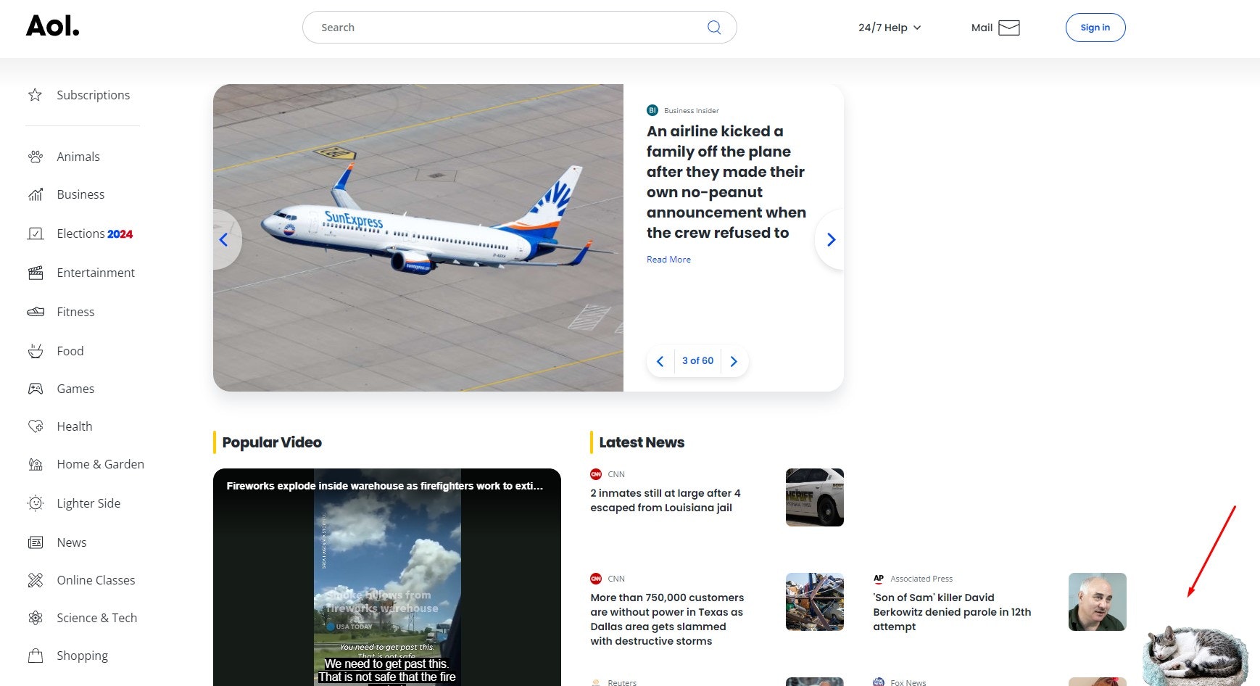
Task: Click the '3 of 60' slide counter
Action: 697,360
